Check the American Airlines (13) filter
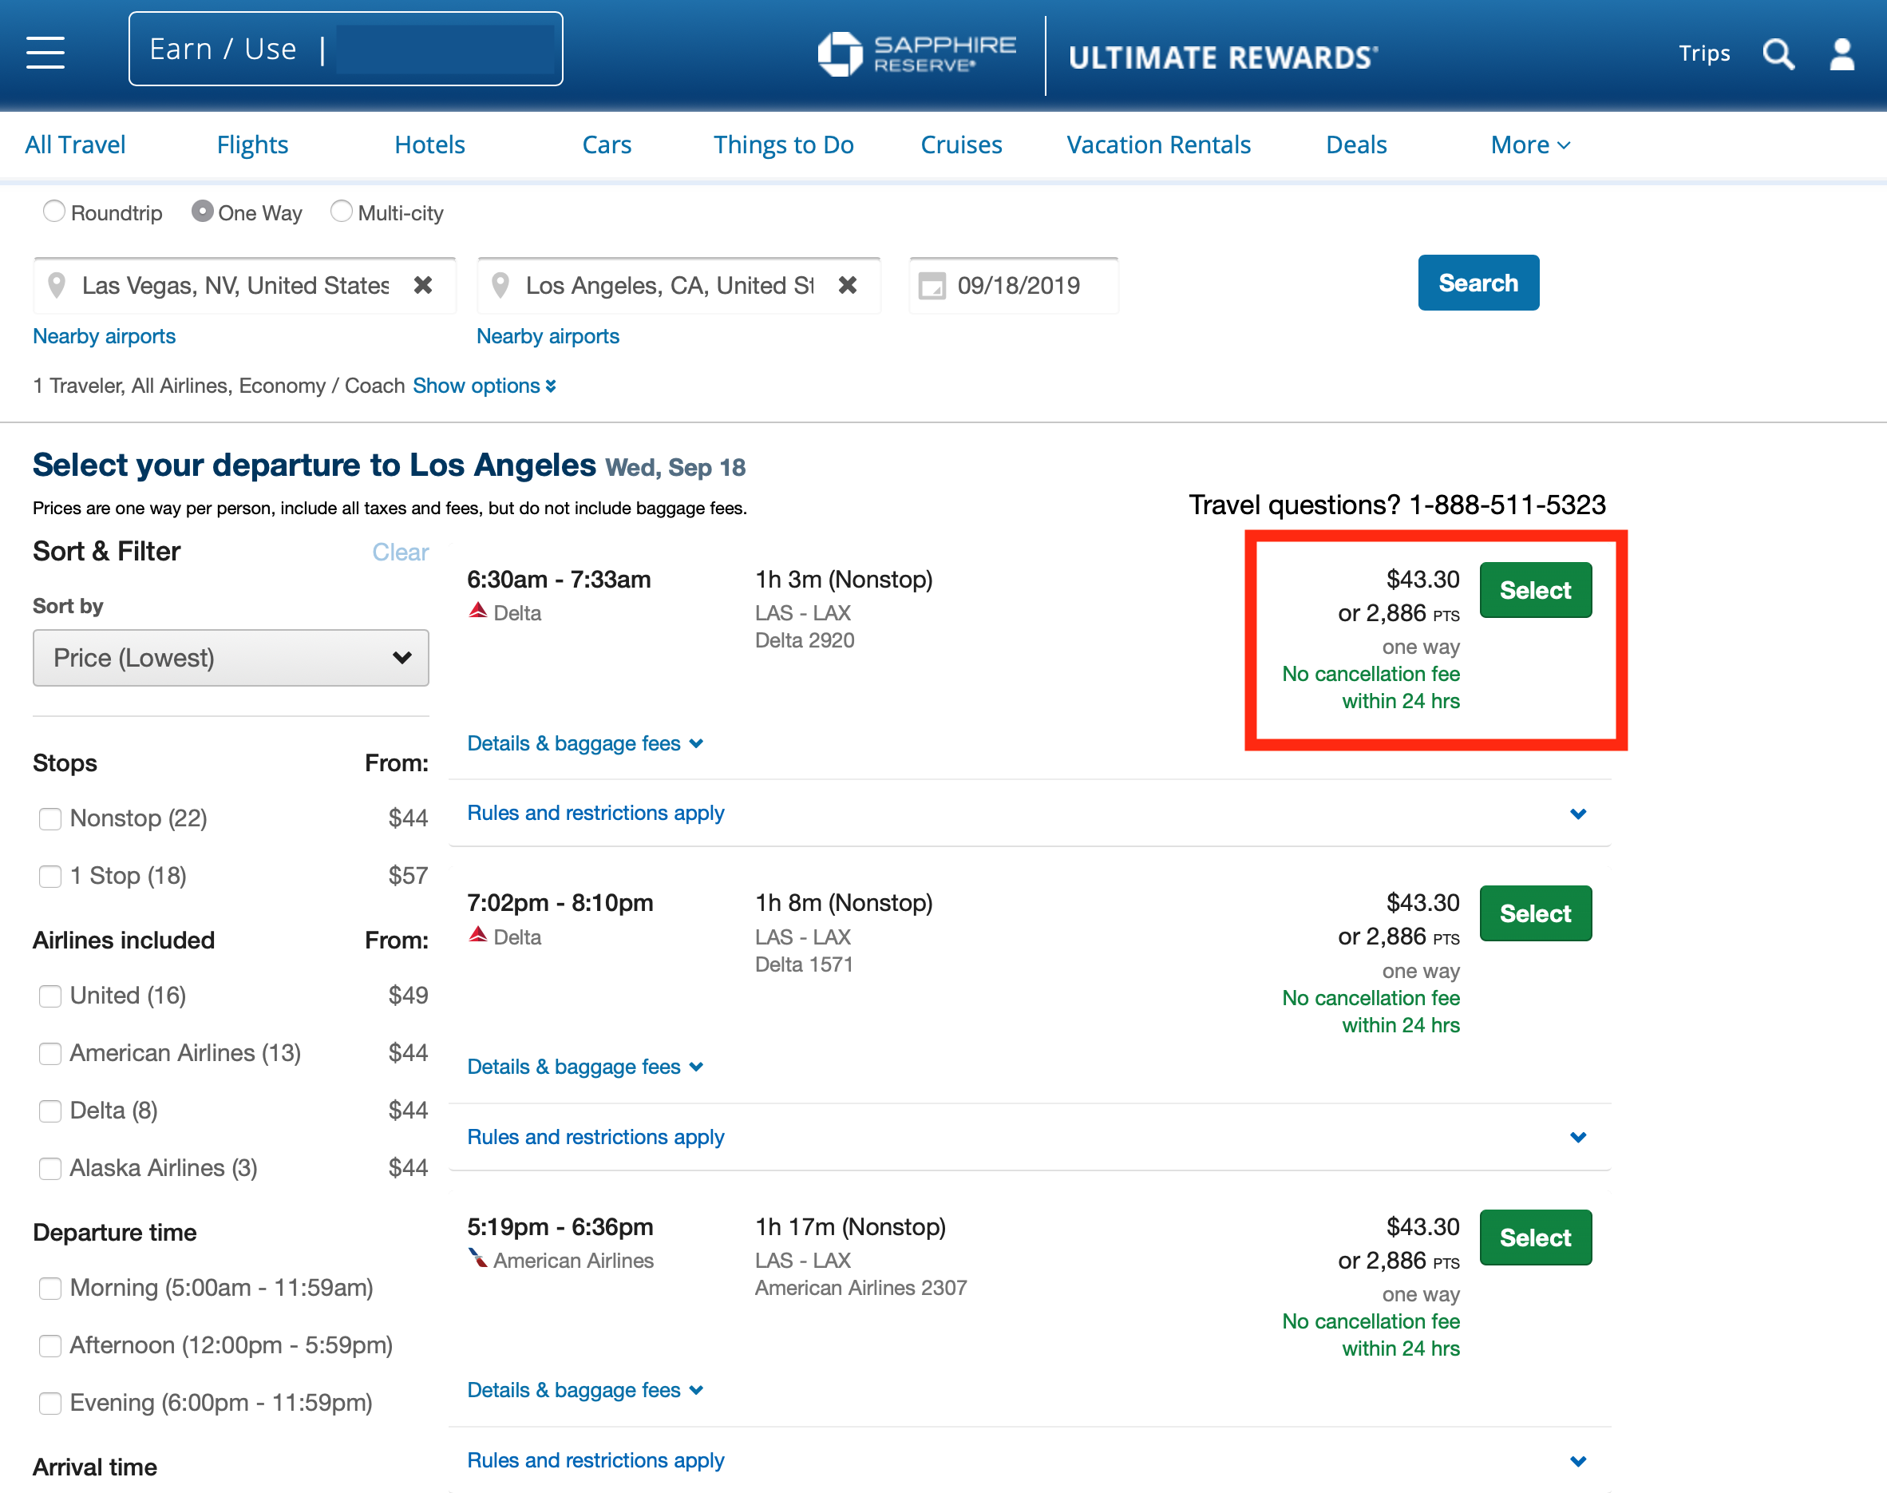The width and height of the screenshot is (1887, 1493). click(x=49, y=1054)
